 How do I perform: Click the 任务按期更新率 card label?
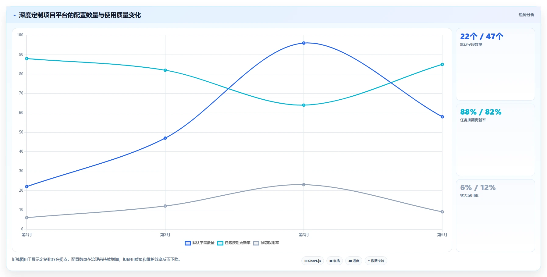473,120
